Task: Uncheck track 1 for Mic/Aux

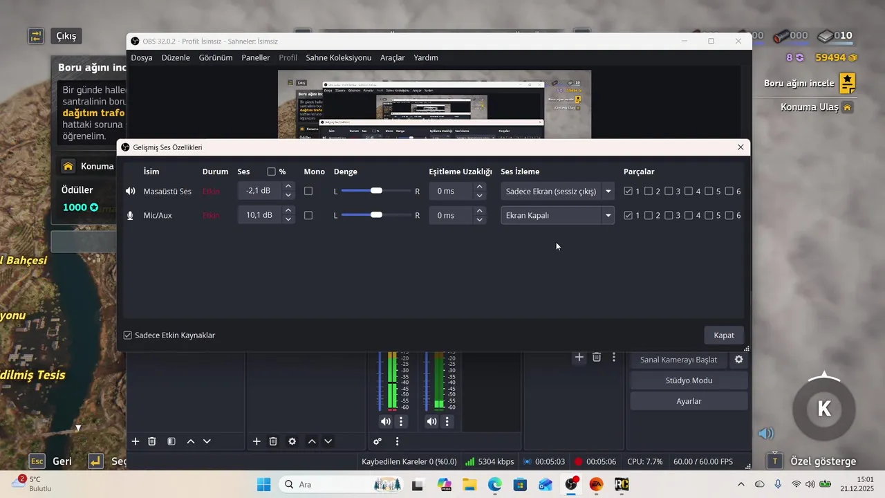Action: coord(628,215)
